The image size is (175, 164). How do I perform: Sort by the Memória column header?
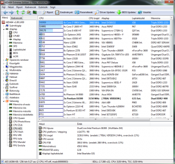tap(160, 18)
